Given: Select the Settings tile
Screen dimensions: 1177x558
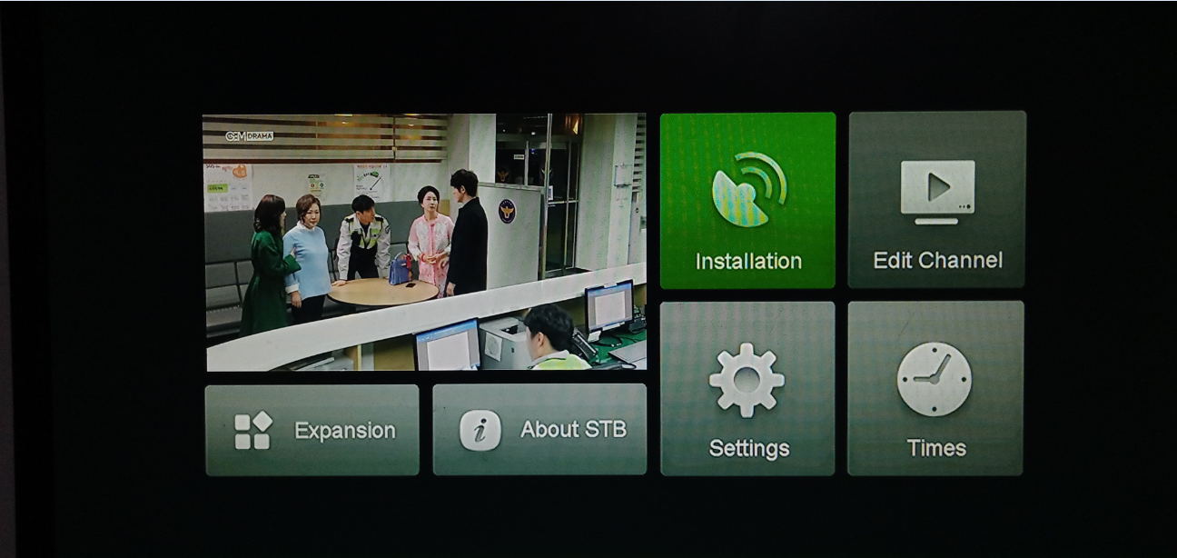Looking at the screenshot, I should (747, 389).
